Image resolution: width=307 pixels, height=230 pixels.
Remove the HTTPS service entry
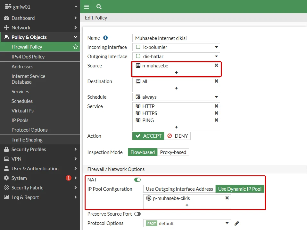[216, 113]
